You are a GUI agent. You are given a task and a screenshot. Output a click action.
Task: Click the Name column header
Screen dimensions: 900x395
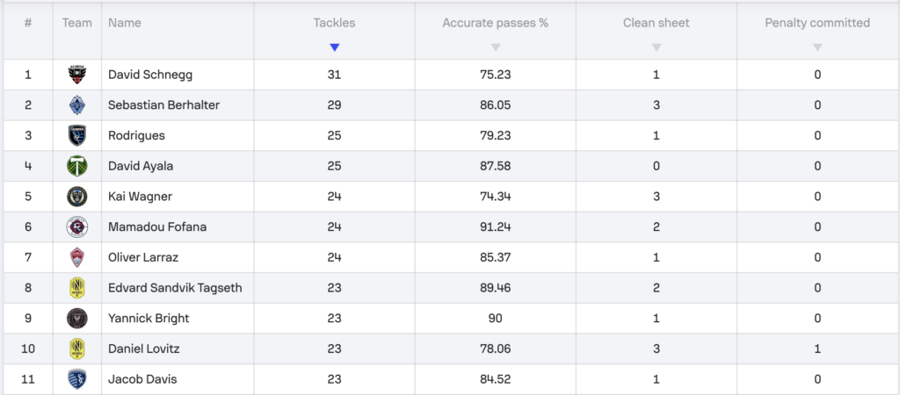pos(125,23)
